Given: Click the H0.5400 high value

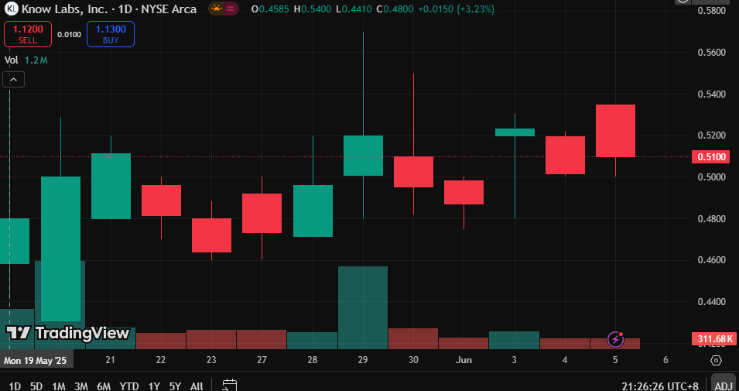Looking at the screenshot, I should 314,9.
